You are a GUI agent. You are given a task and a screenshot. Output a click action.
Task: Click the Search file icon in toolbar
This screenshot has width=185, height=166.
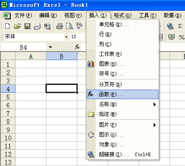[47, 26]
